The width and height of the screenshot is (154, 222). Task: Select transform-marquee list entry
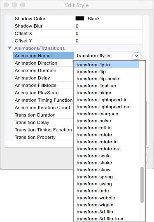point(97,114)
